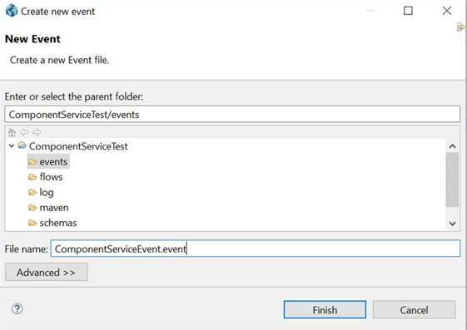Click the Finish button
This screenshot has height=330, width=467.
(325, 309)
